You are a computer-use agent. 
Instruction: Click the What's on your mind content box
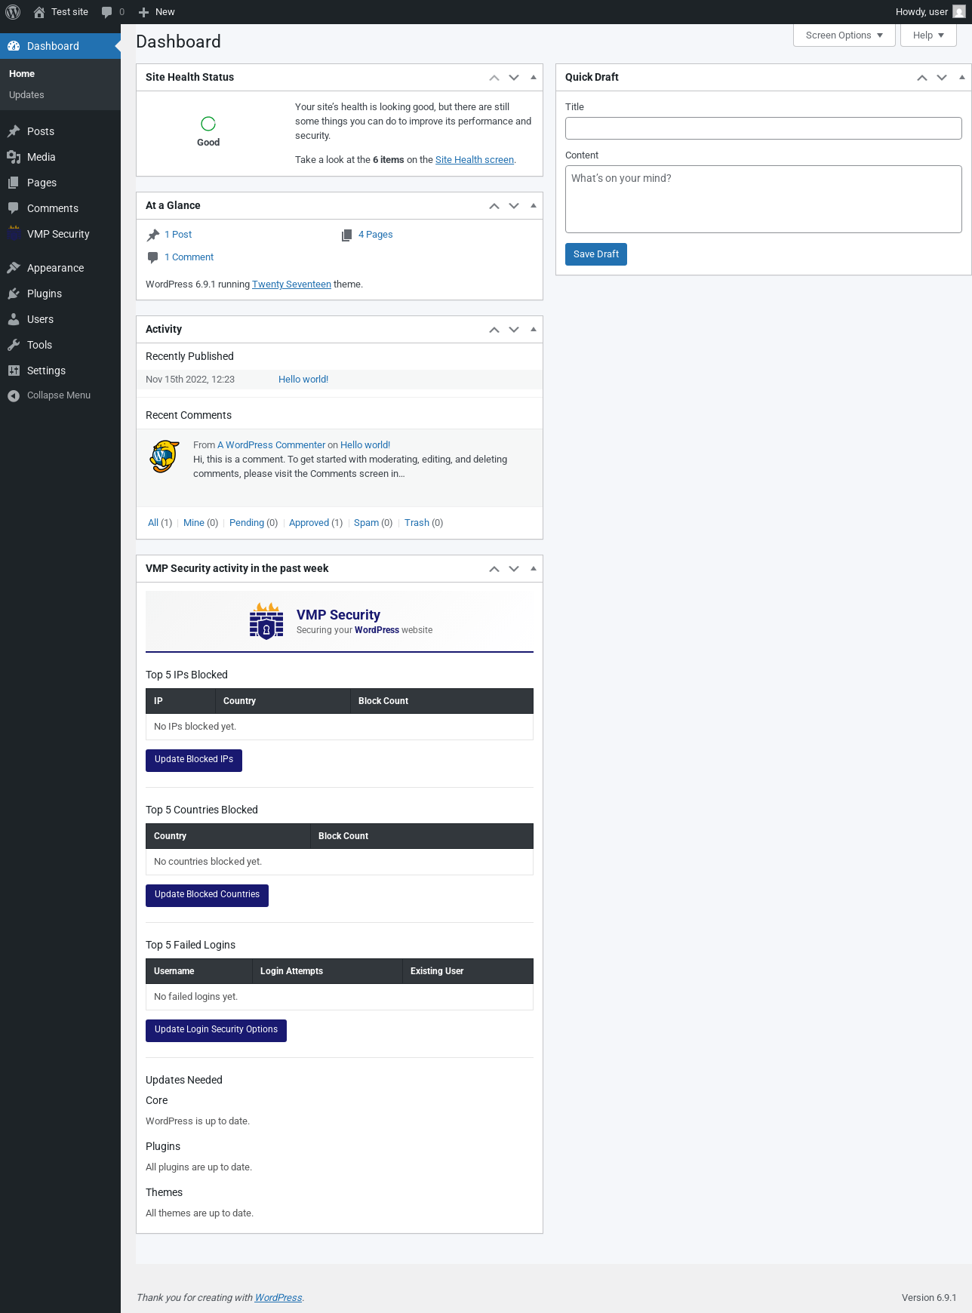click(x=764, y=199)
